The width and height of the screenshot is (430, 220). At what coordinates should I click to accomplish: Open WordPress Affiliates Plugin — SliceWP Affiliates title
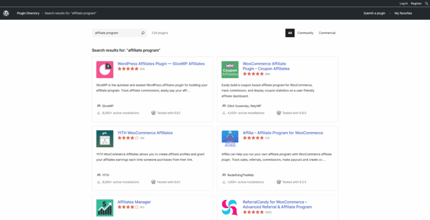coord(161,64)
